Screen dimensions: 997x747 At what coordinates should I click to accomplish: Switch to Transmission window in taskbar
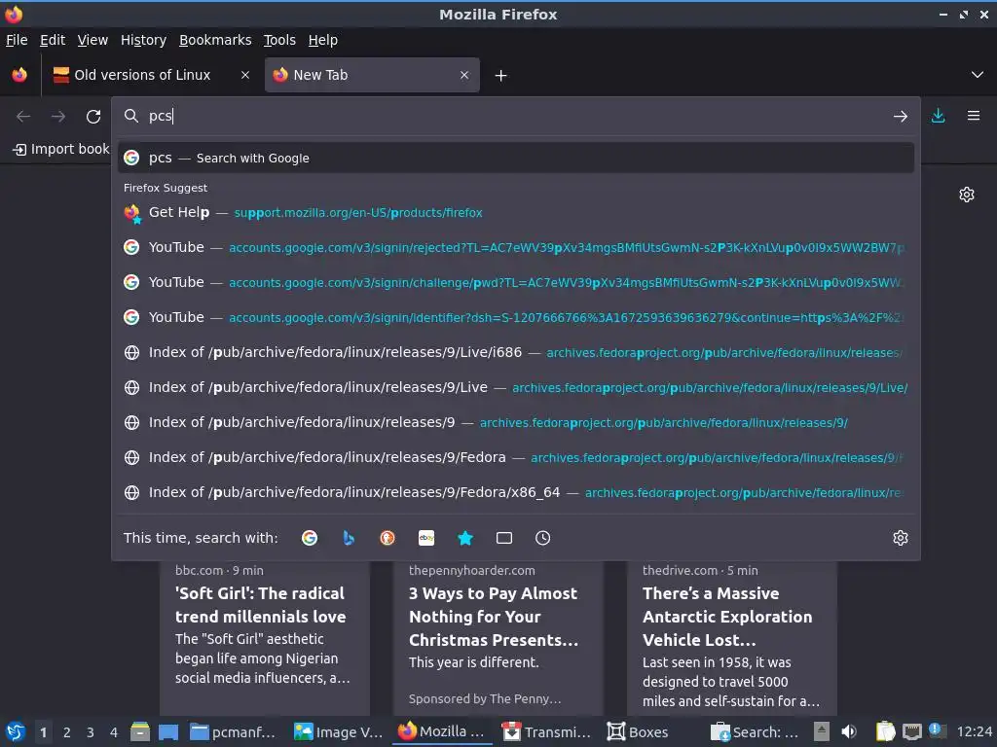pos(547,731)
